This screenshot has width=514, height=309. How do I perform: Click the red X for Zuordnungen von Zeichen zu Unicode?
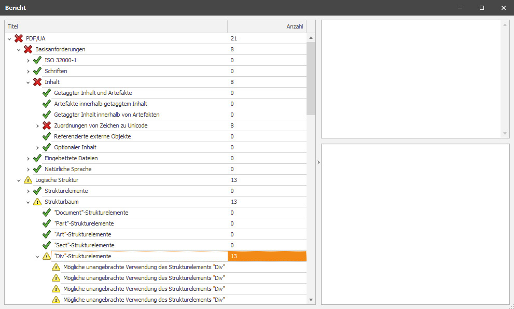point(47,125)
